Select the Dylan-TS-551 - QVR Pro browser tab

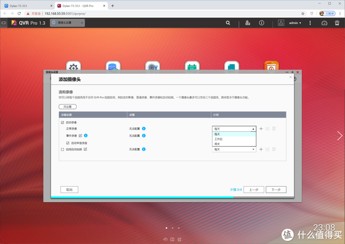coord(81,6)
